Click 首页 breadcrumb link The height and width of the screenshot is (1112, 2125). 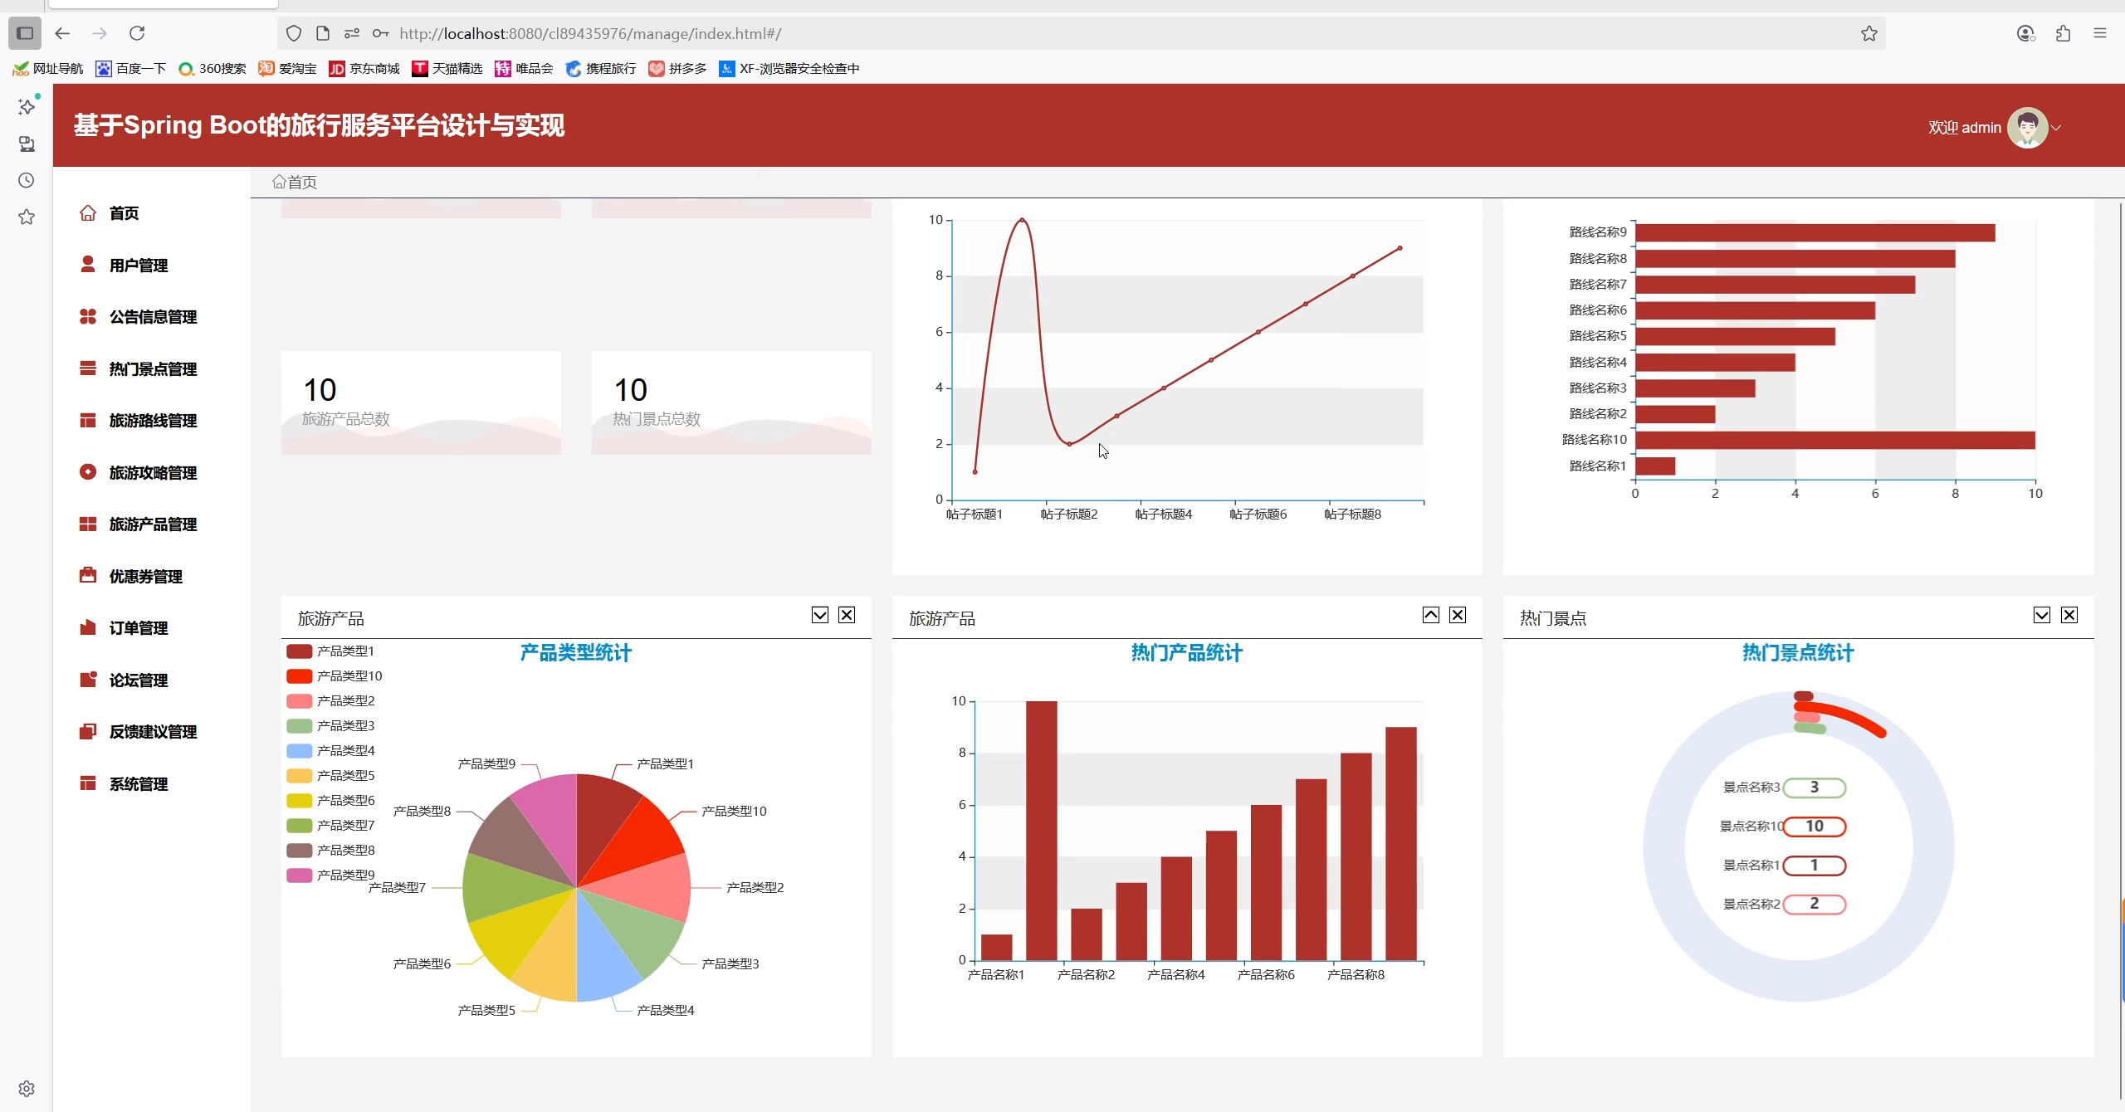point(302,183)
